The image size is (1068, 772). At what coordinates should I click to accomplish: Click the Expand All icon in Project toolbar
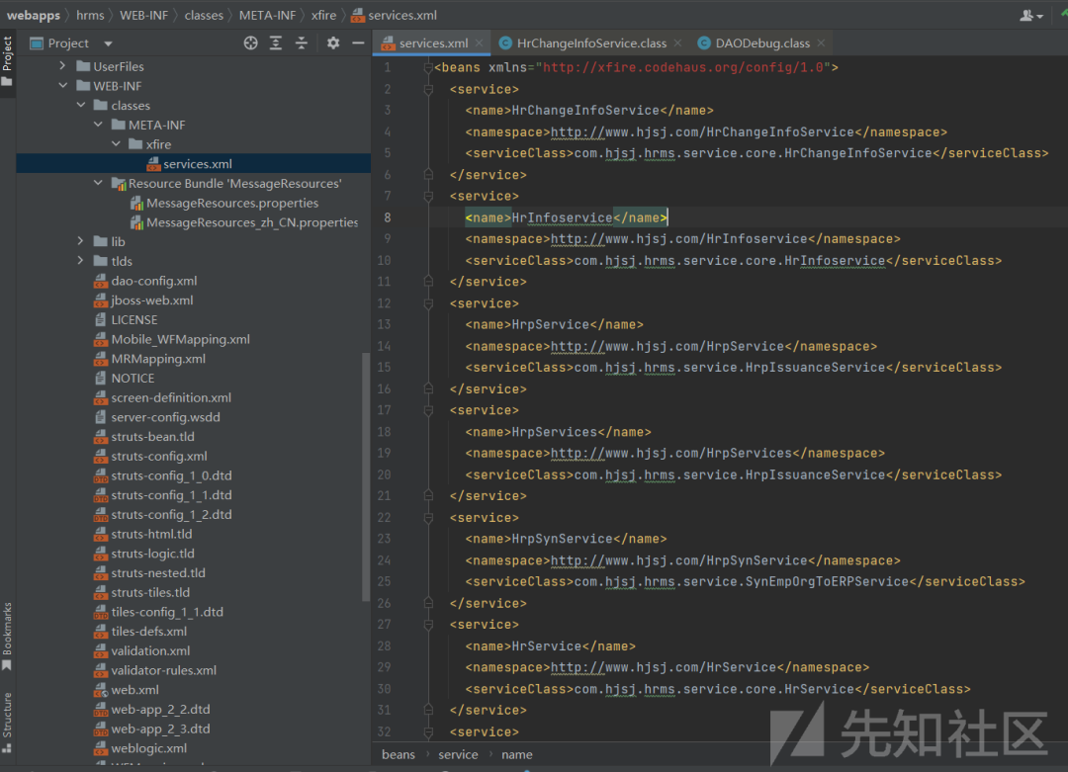276,43
